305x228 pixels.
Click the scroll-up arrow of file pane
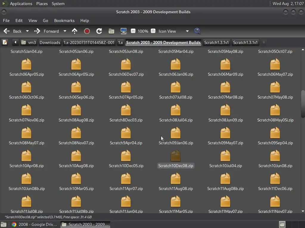pos(303,50)
